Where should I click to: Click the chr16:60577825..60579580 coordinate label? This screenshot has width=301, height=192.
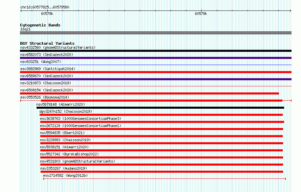pyautogui.click(x=45, y=7)
